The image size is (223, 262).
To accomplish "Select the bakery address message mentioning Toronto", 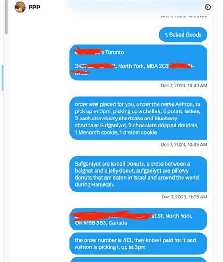I will click(x=138, y=63).
